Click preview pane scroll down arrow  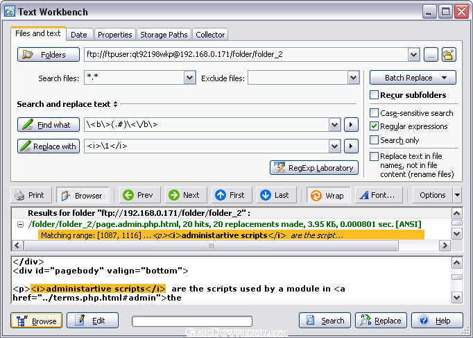coord(457,298)
